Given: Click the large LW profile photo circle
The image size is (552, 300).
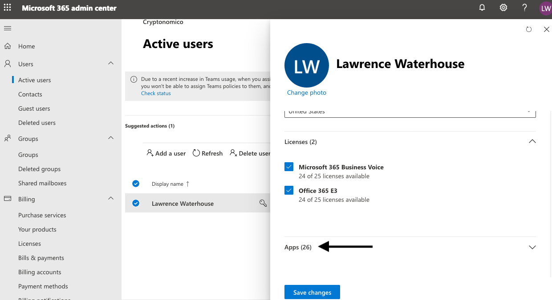Looking at the screenshot, I should (x=307, y=65).
